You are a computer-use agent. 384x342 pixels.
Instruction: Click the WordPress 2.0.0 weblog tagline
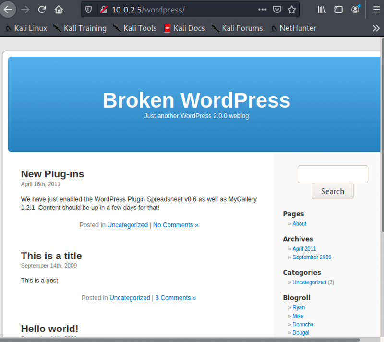196,116
